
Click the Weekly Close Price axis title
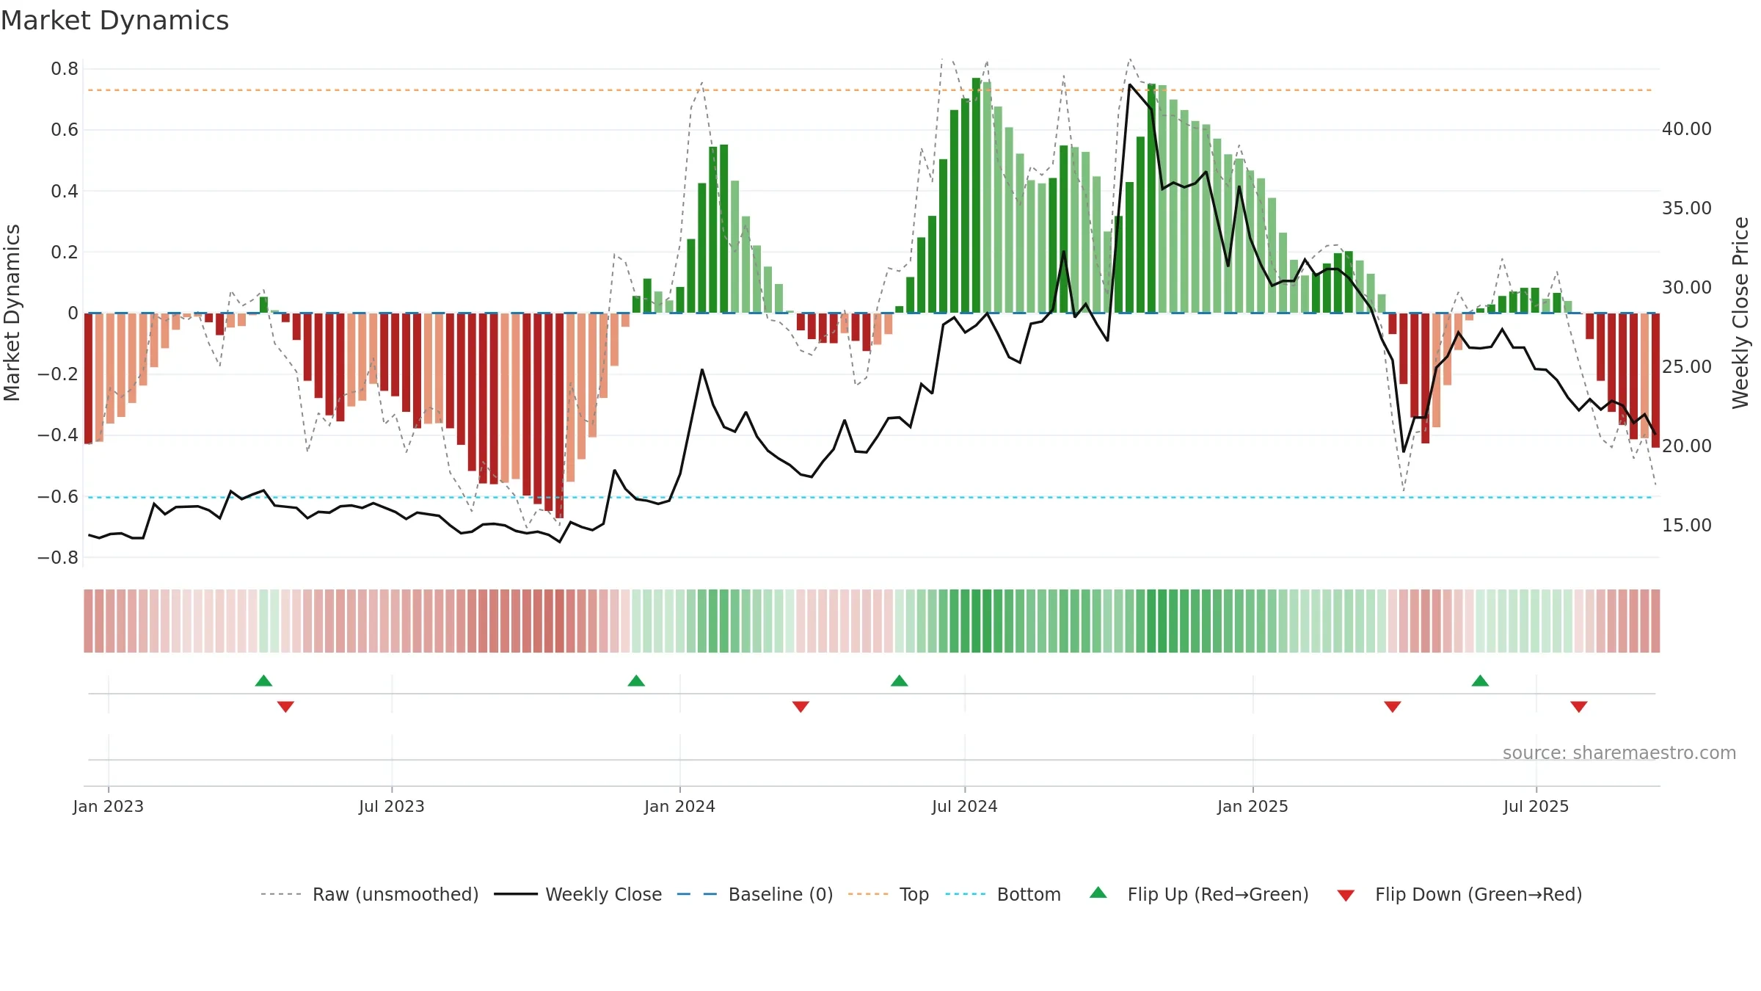(1740, 313)
